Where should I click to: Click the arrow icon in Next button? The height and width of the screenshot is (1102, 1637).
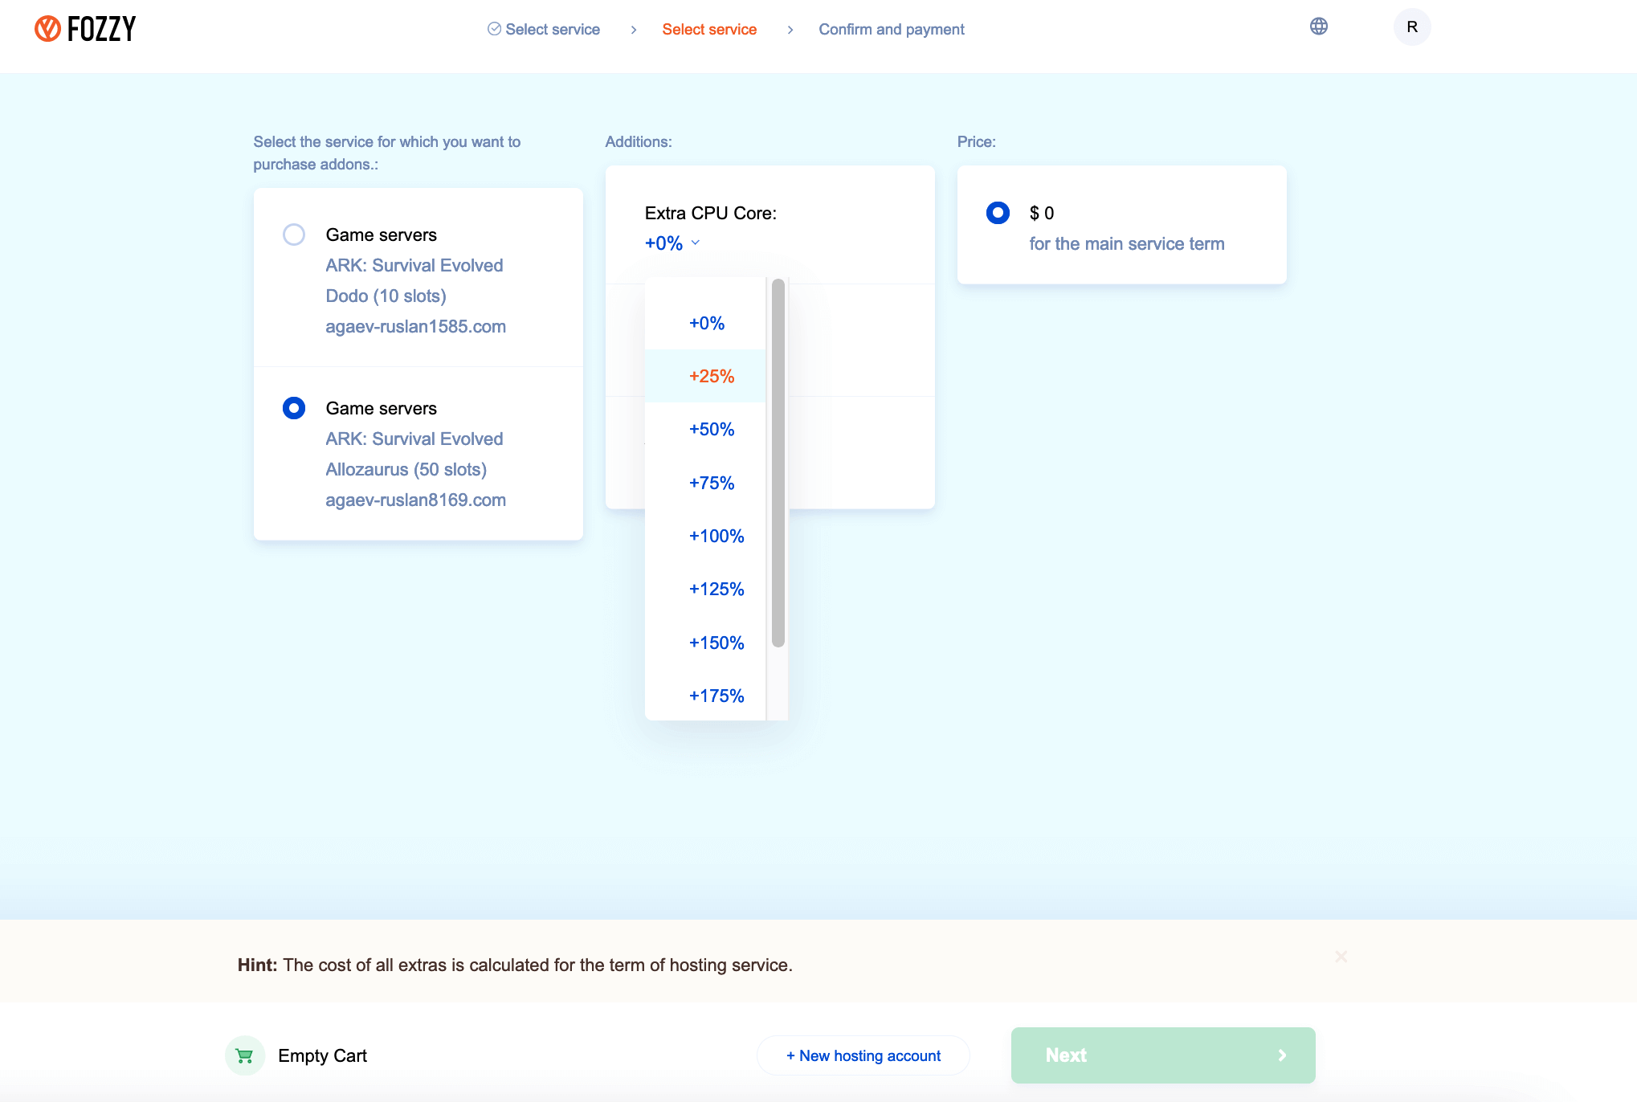(x=1282, y=1055)
